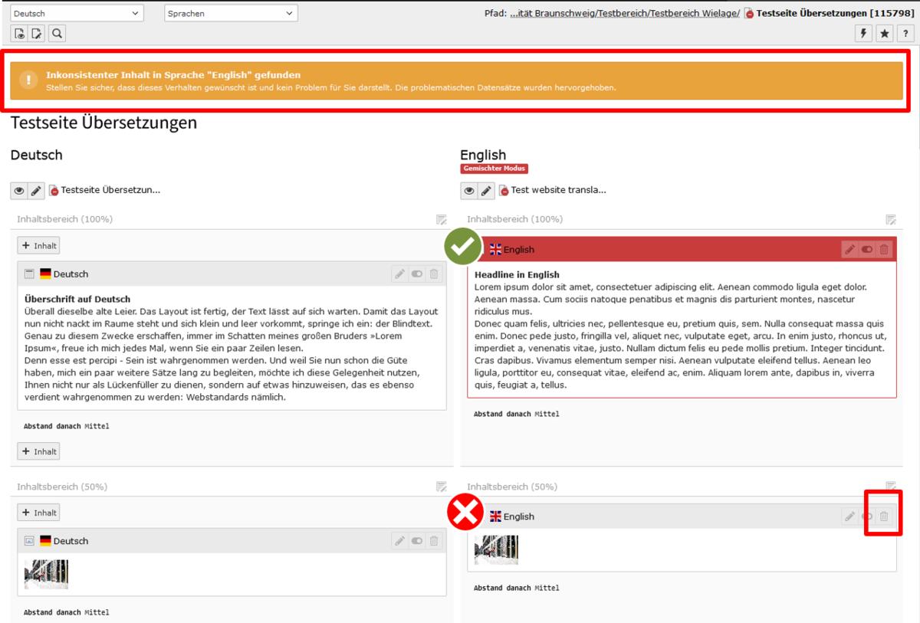This screenshot has width=920, height=623.
Task: Open the Deutsch language dropdown
Action: coord(77,13)
